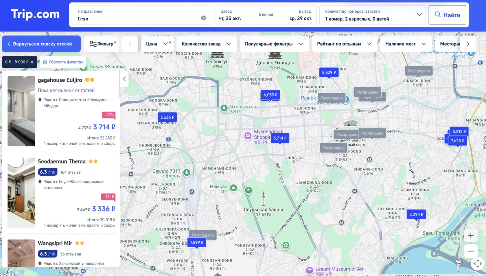Change check-out date ср, 29 окт.
Screen dimensions: 486x276
(x=301, y=18)
